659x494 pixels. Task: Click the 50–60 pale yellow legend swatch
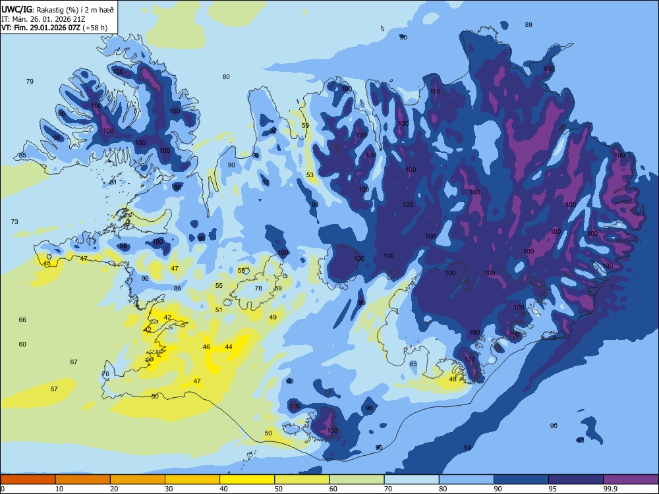(302, 480)
